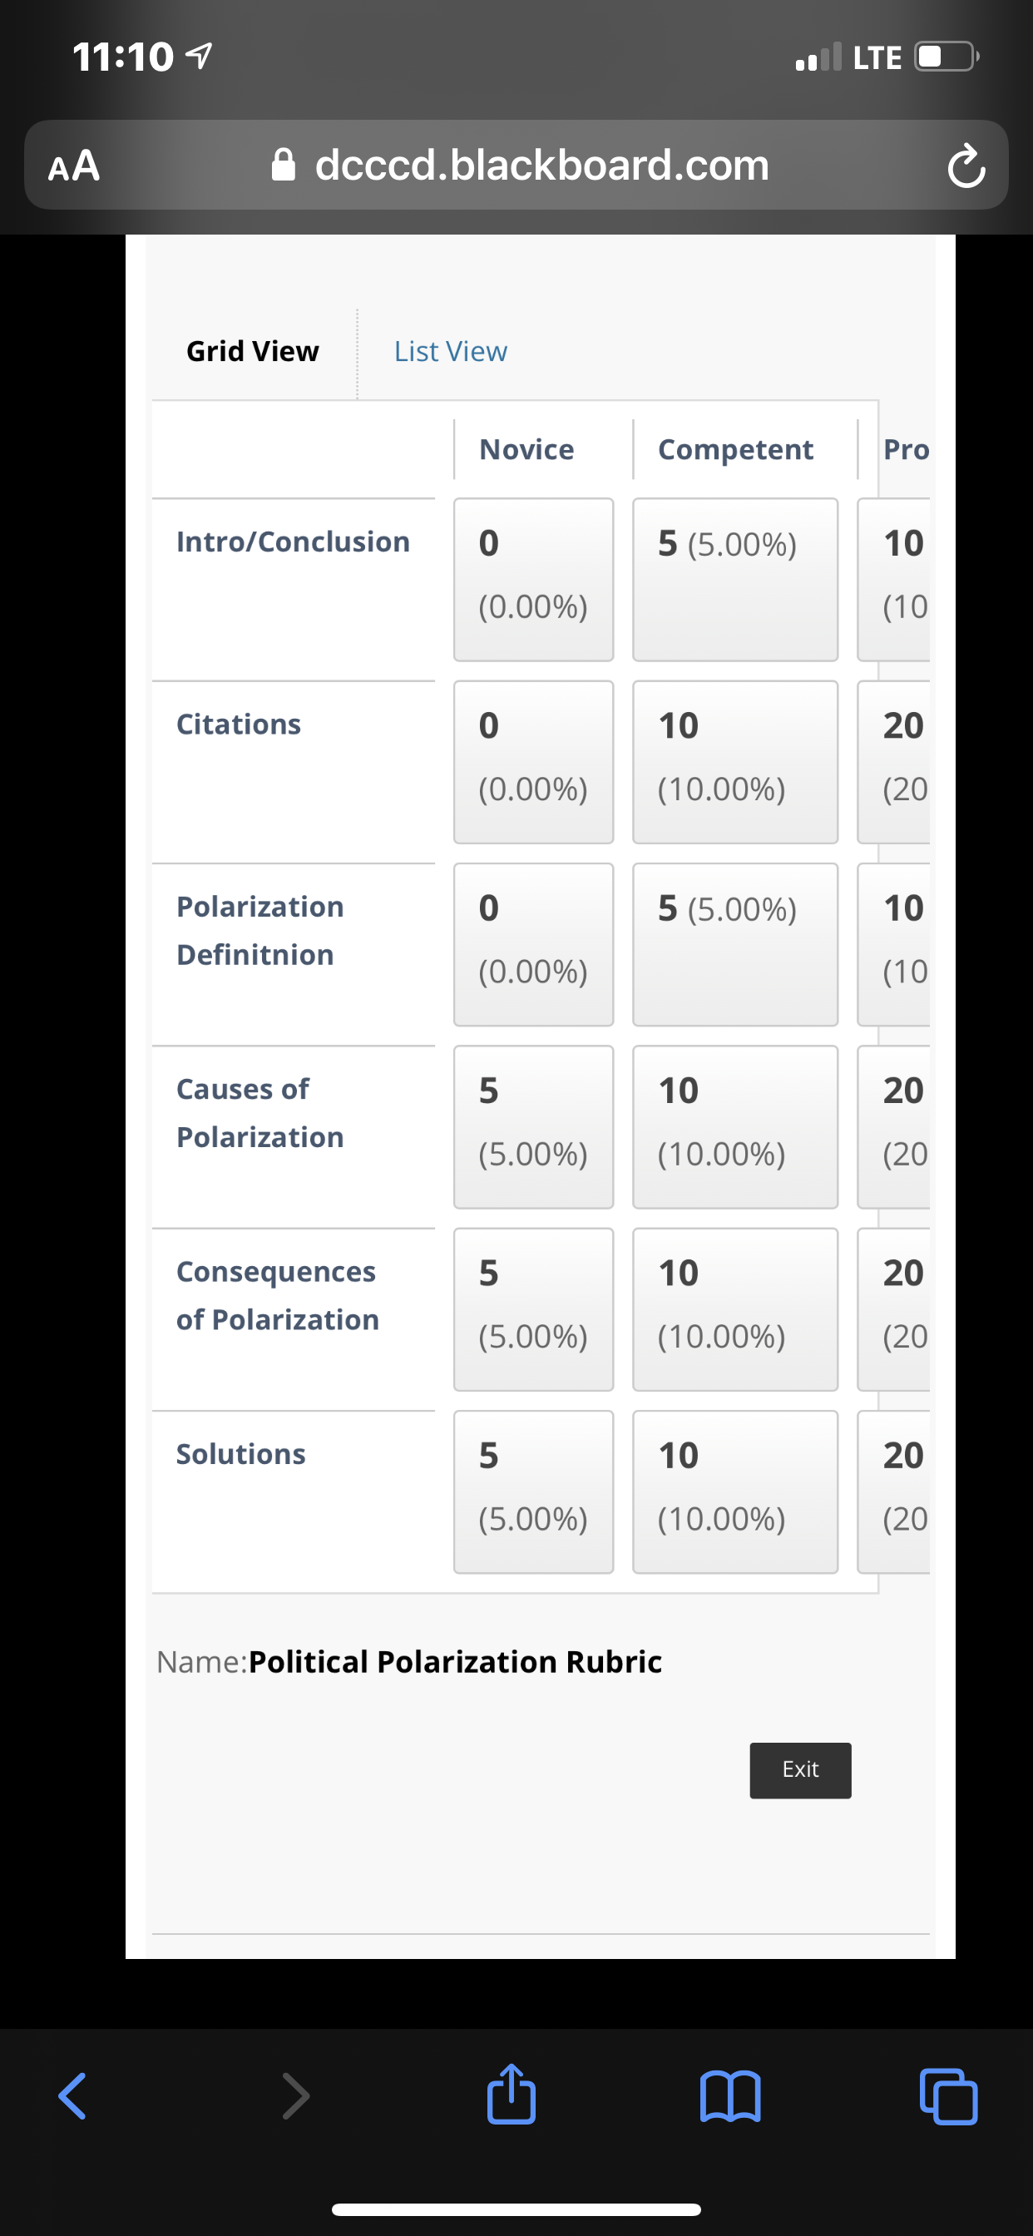Click the Solutions criterion row header
The height and width of the screenshot is (2236, 1033).
[241, 1454]
